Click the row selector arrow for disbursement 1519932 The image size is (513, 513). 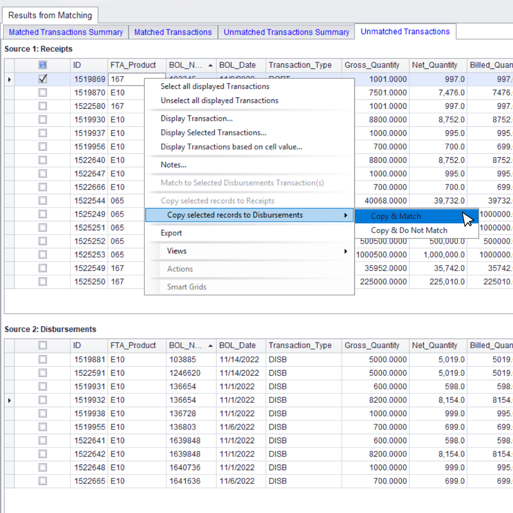(9, 400)
